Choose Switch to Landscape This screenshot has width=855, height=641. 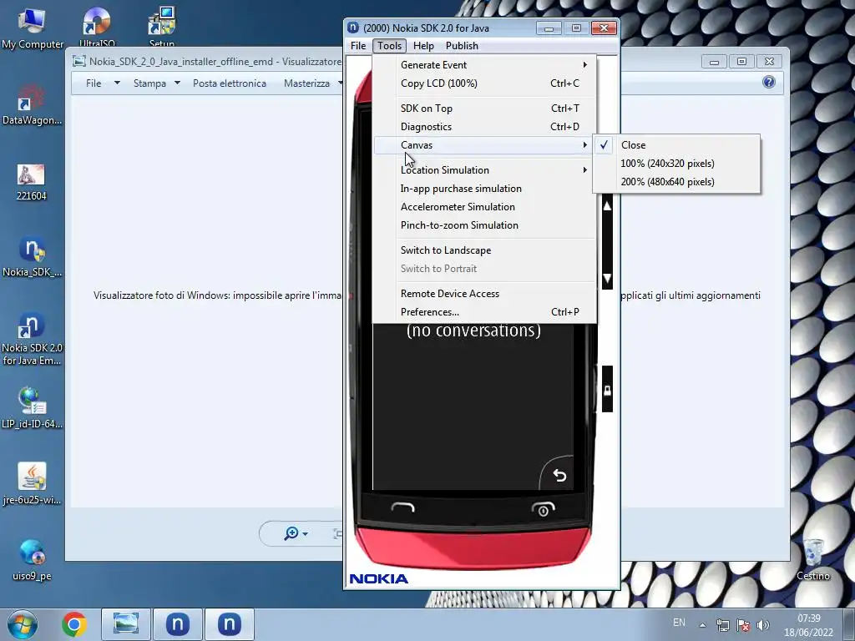click(484, 250)
